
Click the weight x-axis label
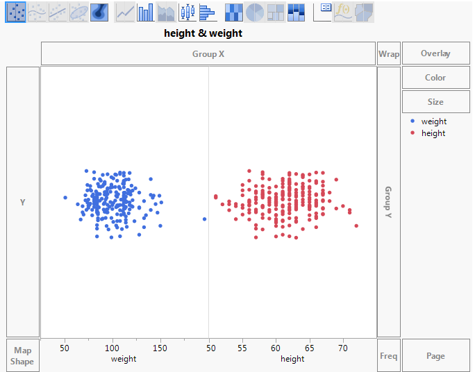[124, 359]
